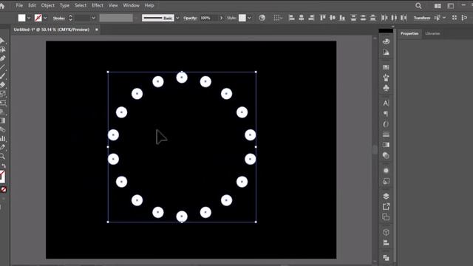Open the Layers panel icon

(386, 197)
